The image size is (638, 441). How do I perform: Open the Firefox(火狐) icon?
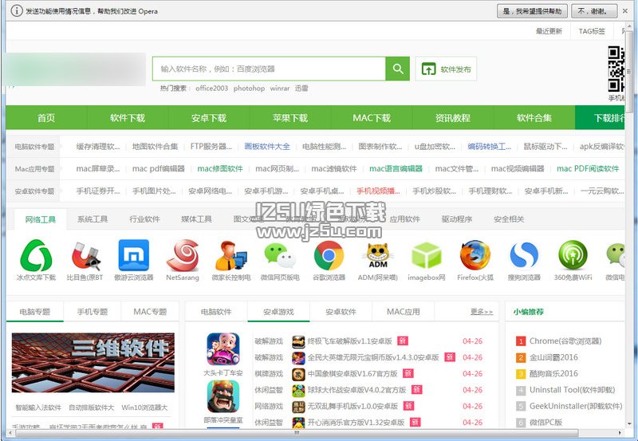[x=475, y=255]
